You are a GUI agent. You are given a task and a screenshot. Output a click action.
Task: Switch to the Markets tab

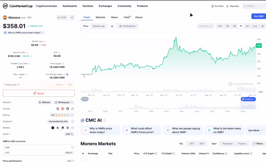(x=100, y=17)
